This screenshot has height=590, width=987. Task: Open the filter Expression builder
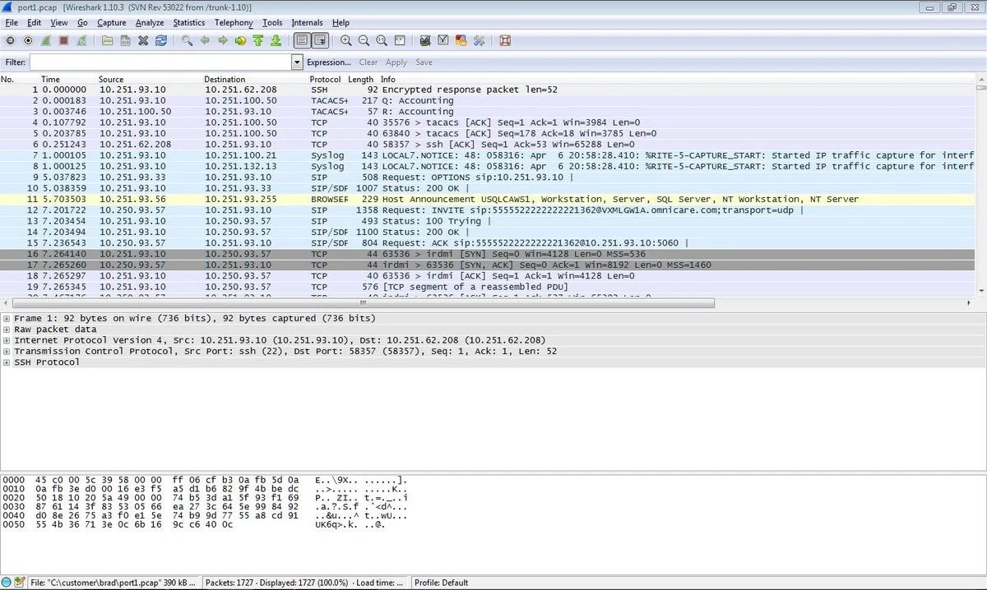tap(328, 62)
